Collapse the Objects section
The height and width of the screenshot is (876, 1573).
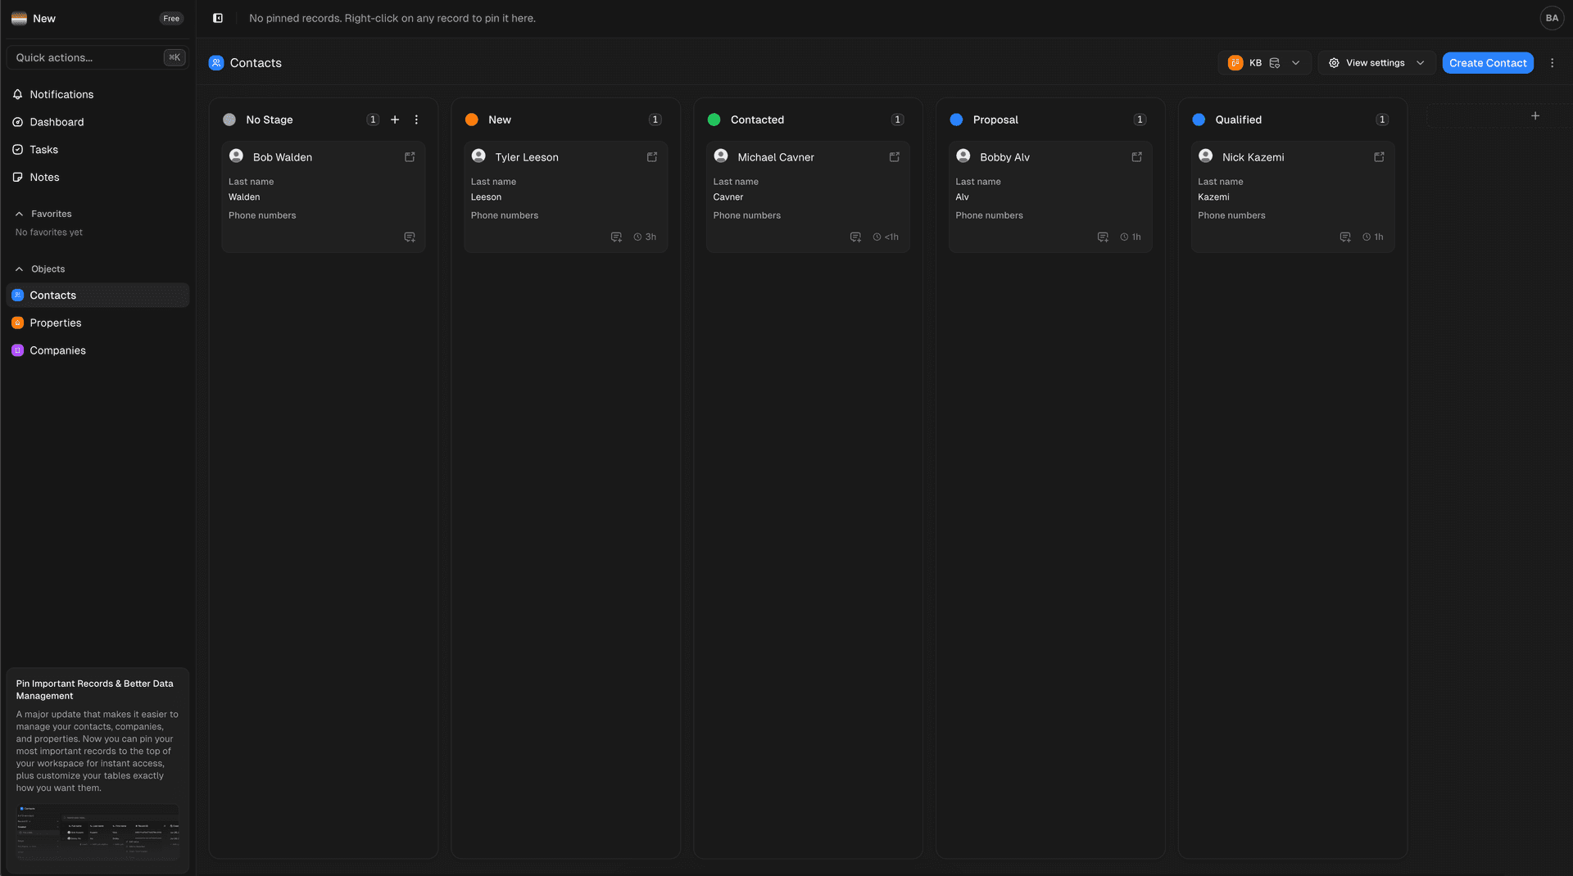click(18, 269)
